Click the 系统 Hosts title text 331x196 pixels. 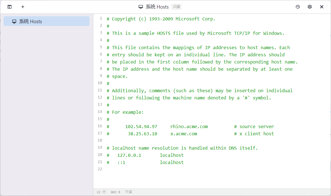157,7
